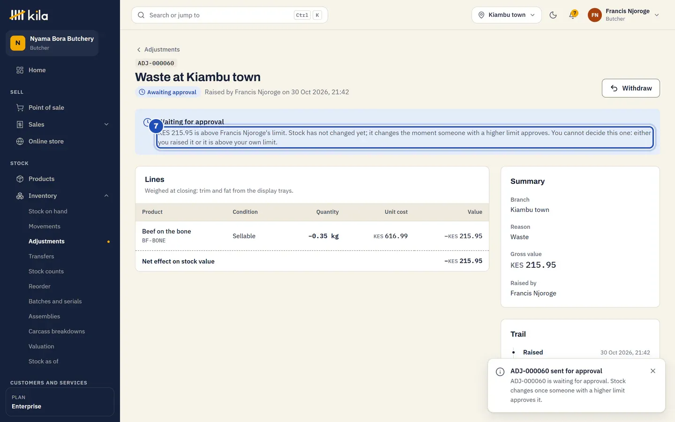Withdraw this adjustment
Screen dimensions: 675x422
tap(630, 88)
